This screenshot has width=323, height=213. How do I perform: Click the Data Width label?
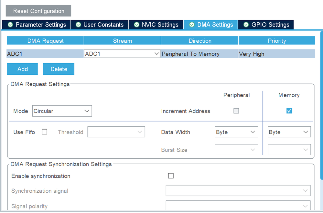176,132
